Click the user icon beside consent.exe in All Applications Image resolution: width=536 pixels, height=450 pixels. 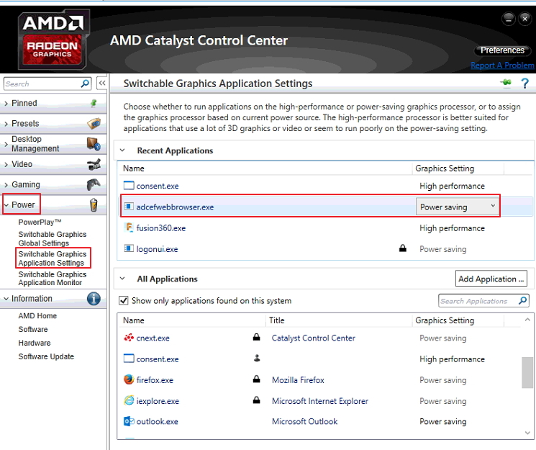(x=257, y=359)
